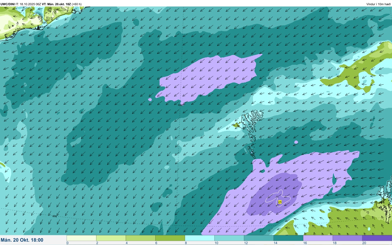Click the legend tick label '0'
The height and width of the screenshot is (245, 392).
(x=67, y=243)
